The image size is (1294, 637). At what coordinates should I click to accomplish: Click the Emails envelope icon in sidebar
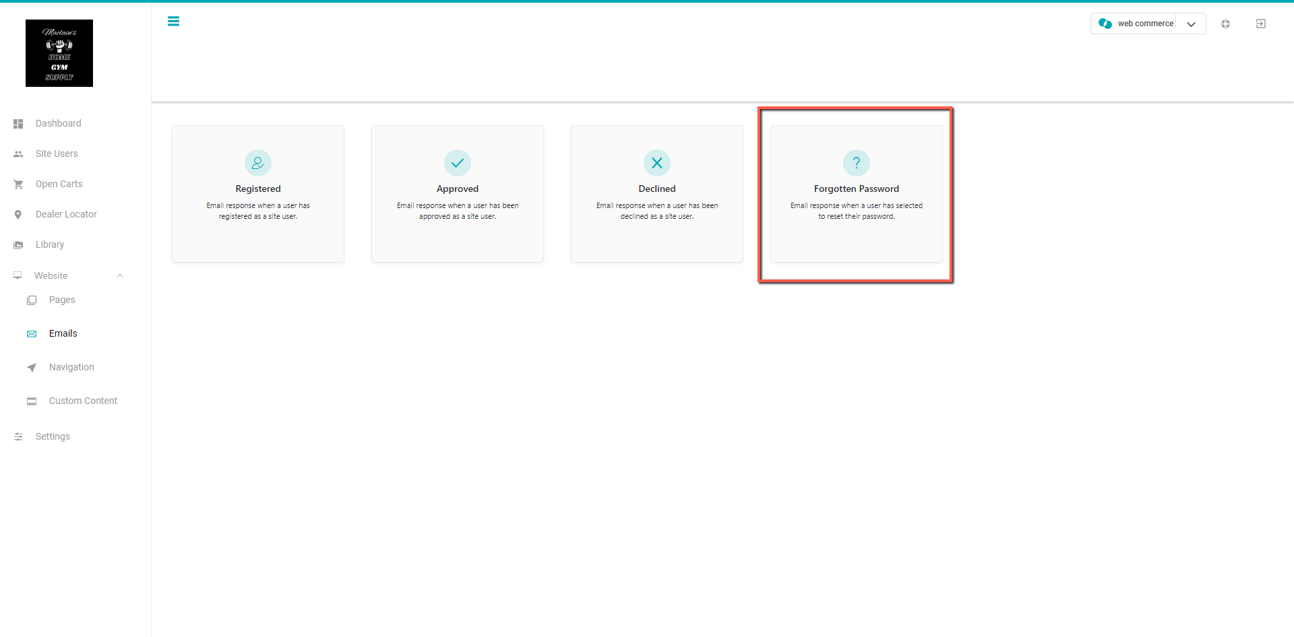coord(32,334)
